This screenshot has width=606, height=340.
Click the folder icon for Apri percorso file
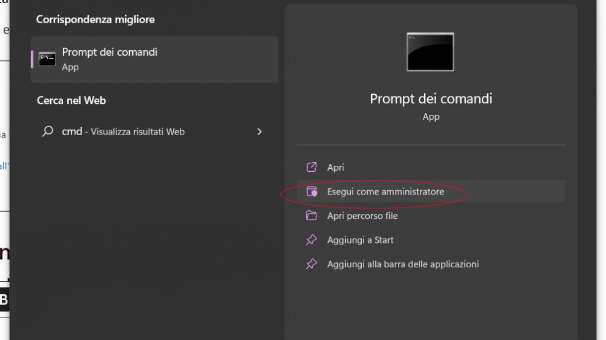point(312,216)
